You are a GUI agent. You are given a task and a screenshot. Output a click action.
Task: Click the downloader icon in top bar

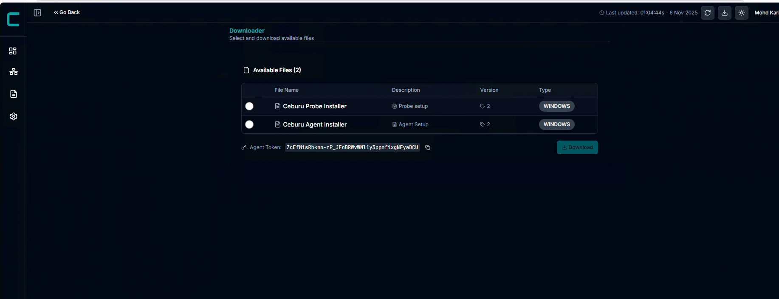pyautogui.click(x=725, y=13)
